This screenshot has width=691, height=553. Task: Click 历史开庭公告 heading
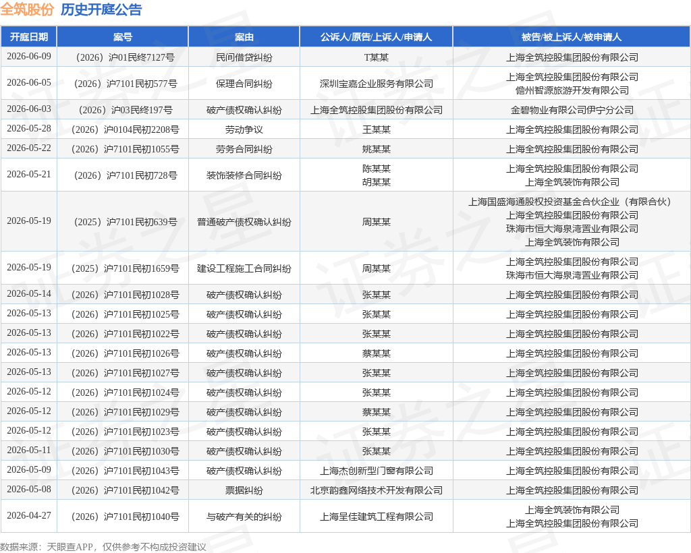pos(101,9)
